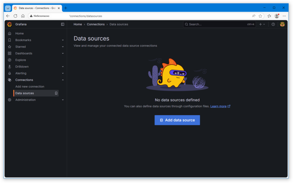Click the Alerting bell icon

10,73
